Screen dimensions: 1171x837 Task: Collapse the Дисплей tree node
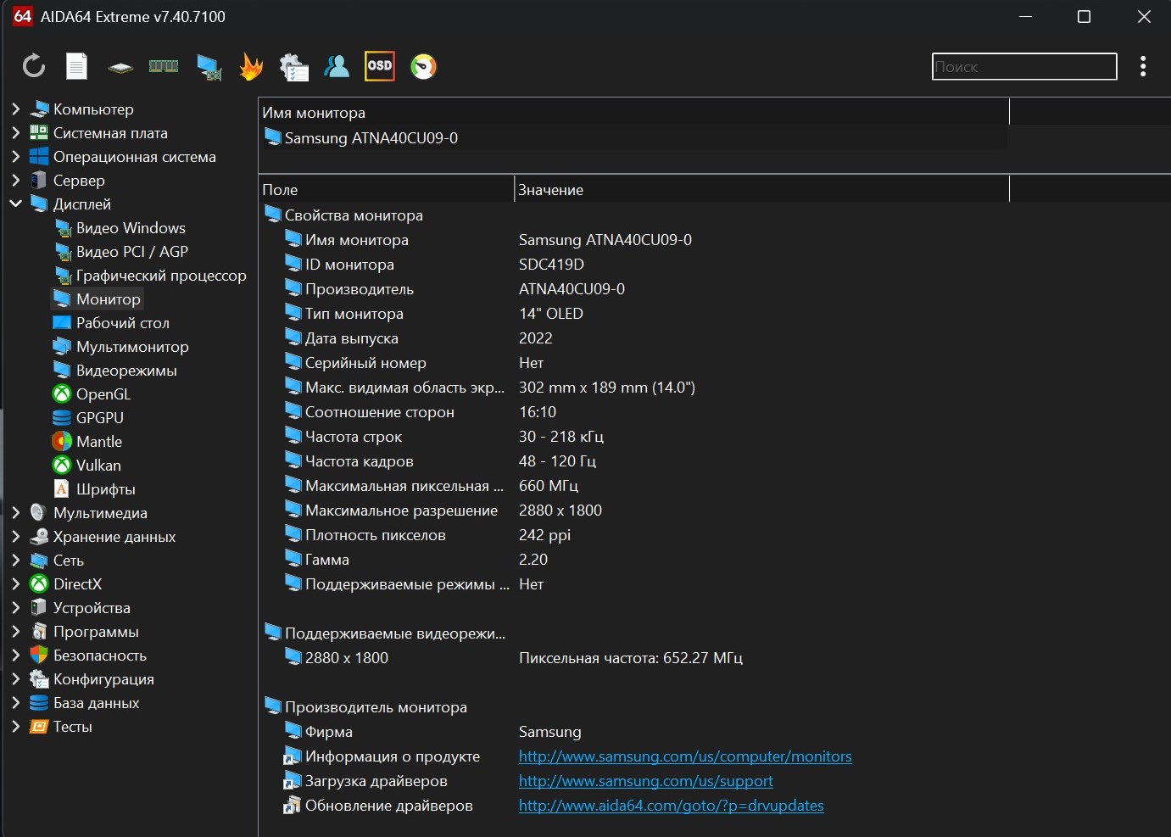coord(15,204)
